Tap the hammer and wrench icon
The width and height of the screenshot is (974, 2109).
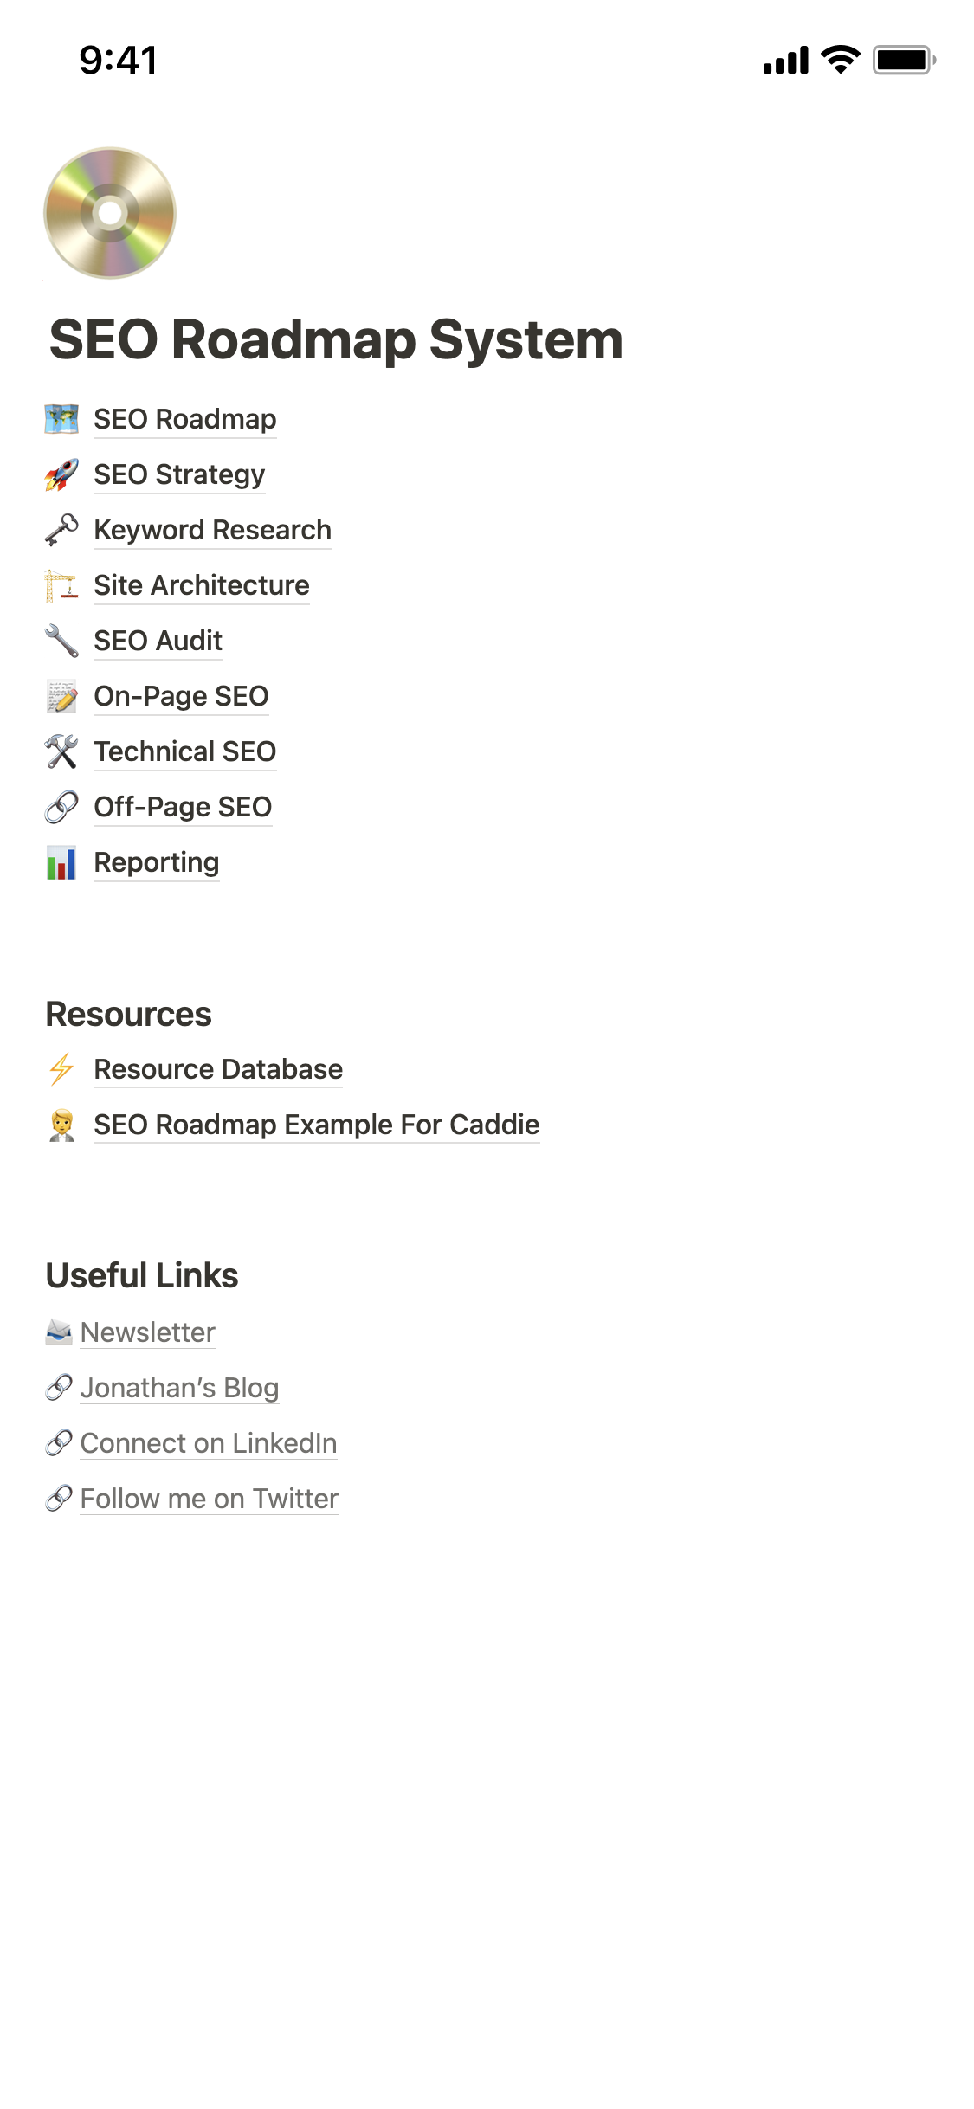61,751
